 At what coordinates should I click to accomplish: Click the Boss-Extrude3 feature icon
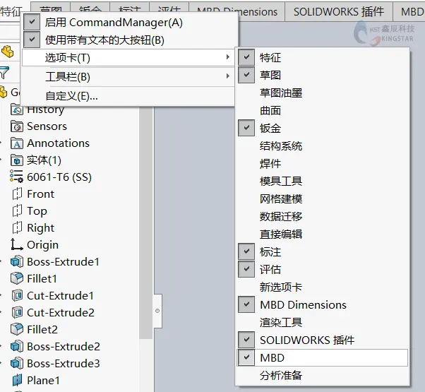(17, 363)
